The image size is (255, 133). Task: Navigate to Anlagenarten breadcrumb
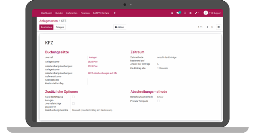click(x=48, y=21)
